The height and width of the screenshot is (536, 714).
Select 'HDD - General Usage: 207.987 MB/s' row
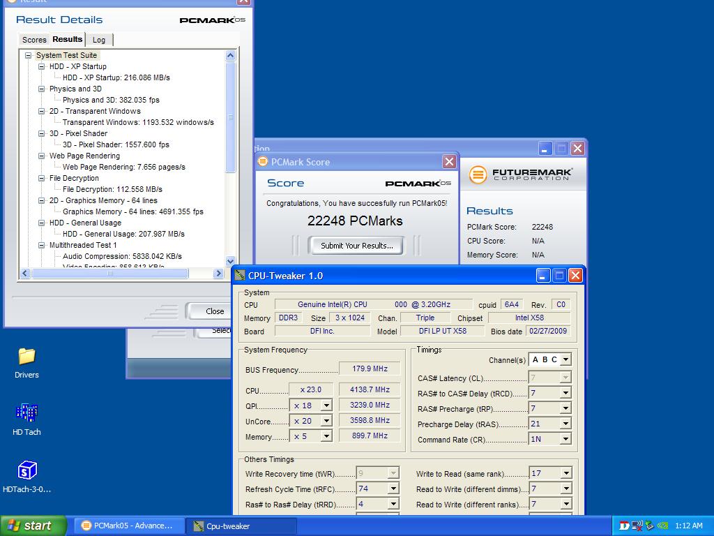tap(123, 234)
